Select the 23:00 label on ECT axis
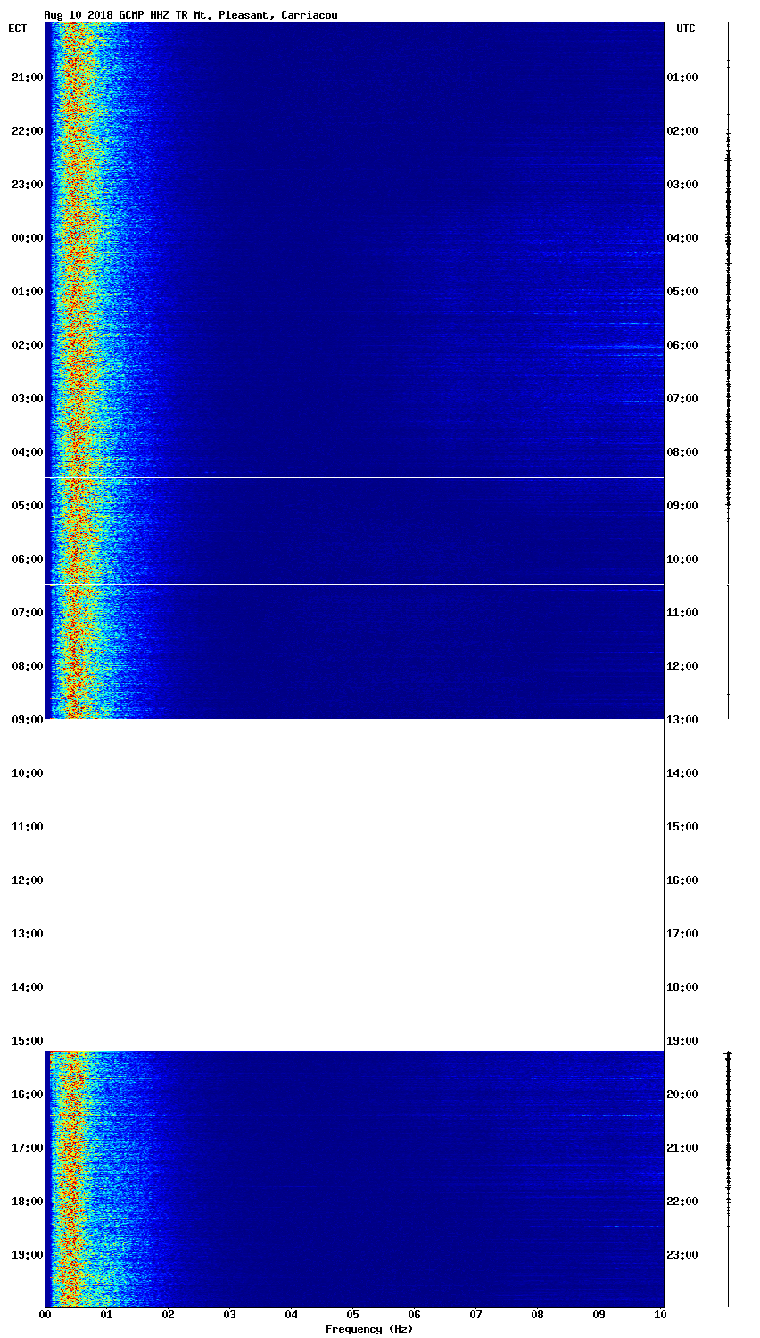The height and width of the screenshot is (1338, 760). 27,185
